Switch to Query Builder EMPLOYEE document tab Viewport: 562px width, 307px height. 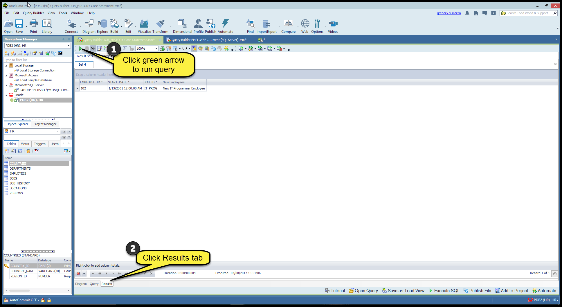tap(208, 40)
